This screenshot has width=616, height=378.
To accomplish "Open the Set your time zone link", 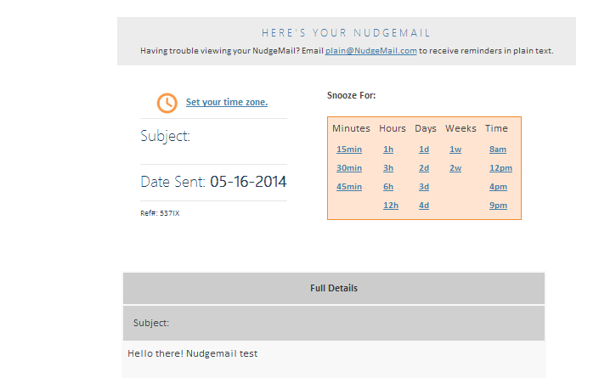I will pyautogui.click(x=227, y=102).
